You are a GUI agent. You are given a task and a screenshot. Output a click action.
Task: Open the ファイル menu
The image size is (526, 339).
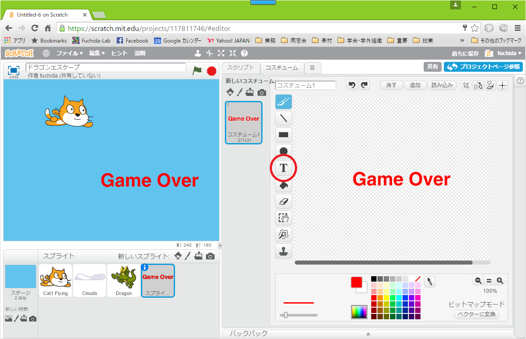(70, 53)
